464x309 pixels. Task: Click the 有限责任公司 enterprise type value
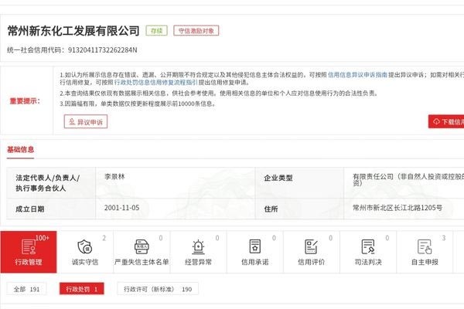pyautogui.click(x=408, y=180)
